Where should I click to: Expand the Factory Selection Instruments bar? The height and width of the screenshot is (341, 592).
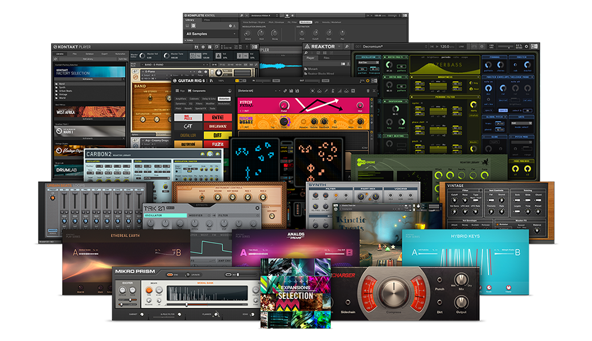point(89,79)
